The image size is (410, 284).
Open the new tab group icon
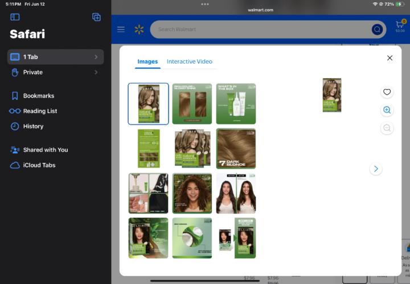tap(96, 17)
